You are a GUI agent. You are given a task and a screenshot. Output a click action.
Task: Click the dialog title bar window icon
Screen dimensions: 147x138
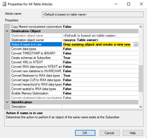(x=4, y=4)
